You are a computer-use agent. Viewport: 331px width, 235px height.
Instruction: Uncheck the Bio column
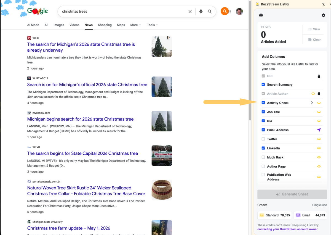pos(263,121)
